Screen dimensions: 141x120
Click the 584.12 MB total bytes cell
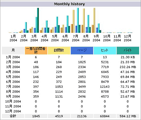pos(128,116)
